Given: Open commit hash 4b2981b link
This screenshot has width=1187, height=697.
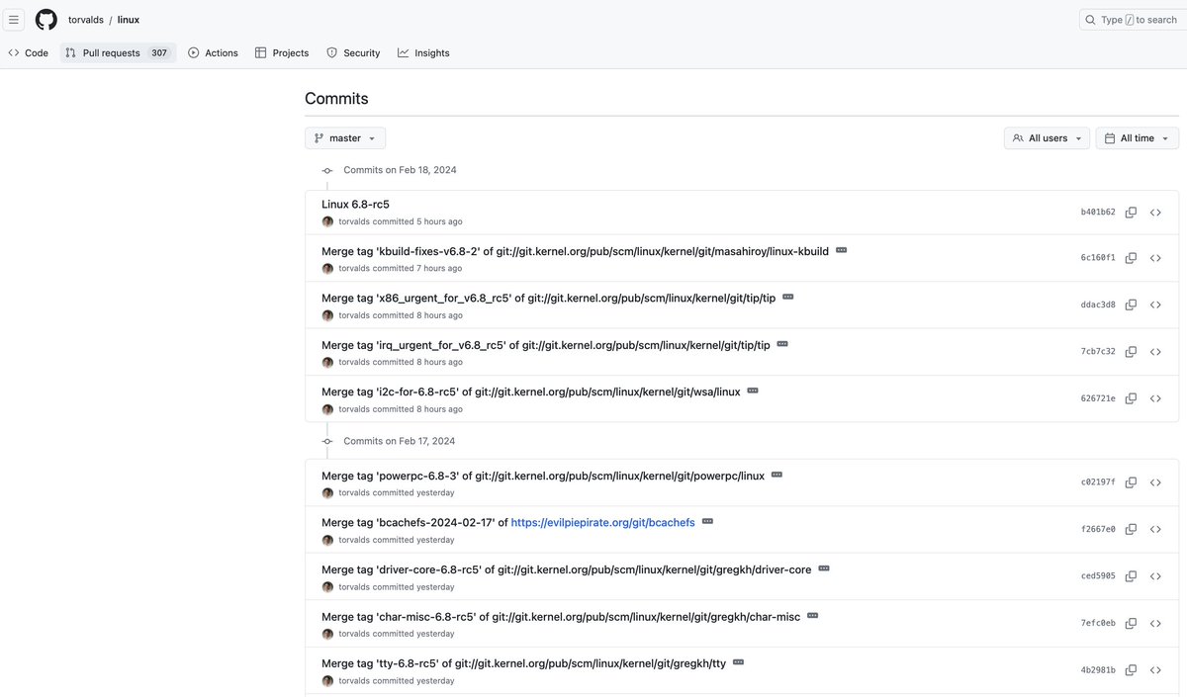Looking at the screenshot, I should coord(1098,670).
